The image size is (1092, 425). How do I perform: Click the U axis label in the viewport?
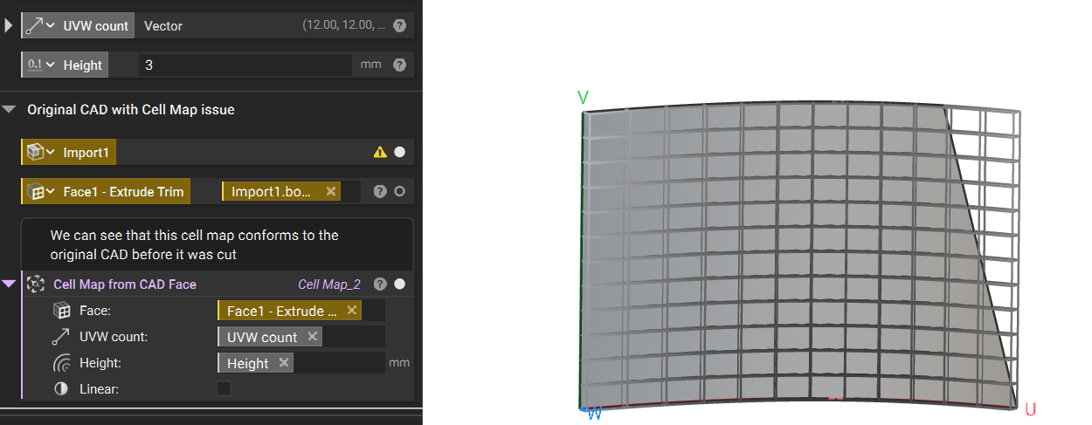click(1031, 409)
